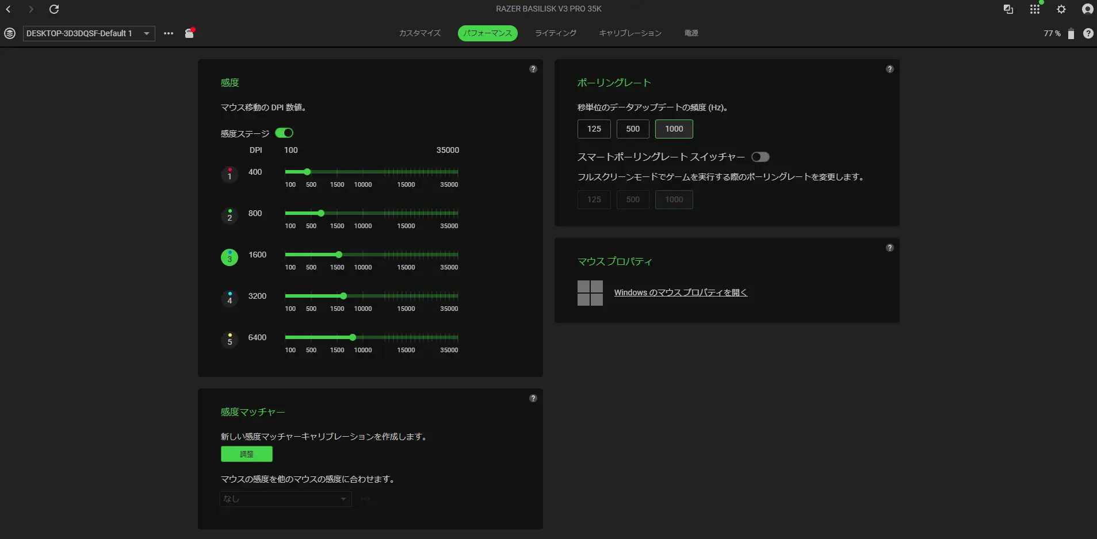The height and width of the screenshot is (539, 1097).
Task: Click the Windows logo icon in マウスプロパティ
Action: point(590,293)
